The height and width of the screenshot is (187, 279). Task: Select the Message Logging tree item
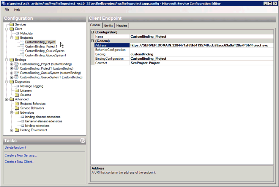(x=32, y=86)
